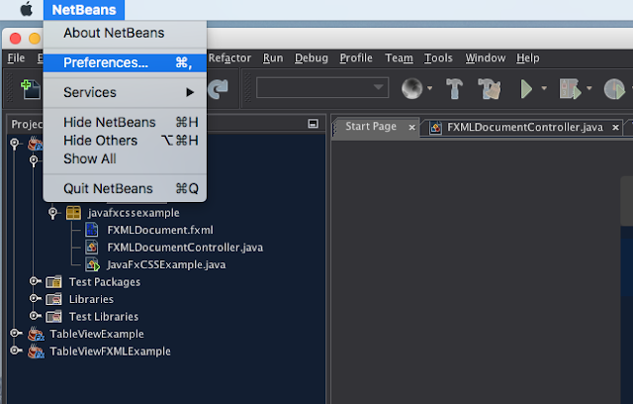Click the Debug Project toolbar icon
The height and width of the screenshot is (404, 633).
point(570,89)
